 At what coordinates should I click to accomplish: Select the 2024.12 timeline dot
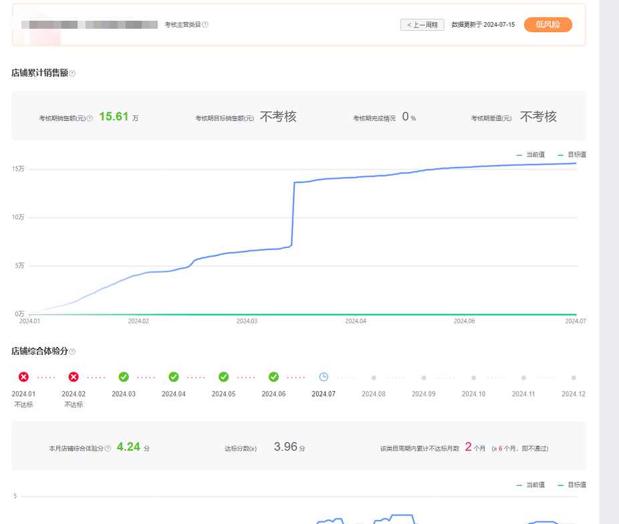[574, 378]
